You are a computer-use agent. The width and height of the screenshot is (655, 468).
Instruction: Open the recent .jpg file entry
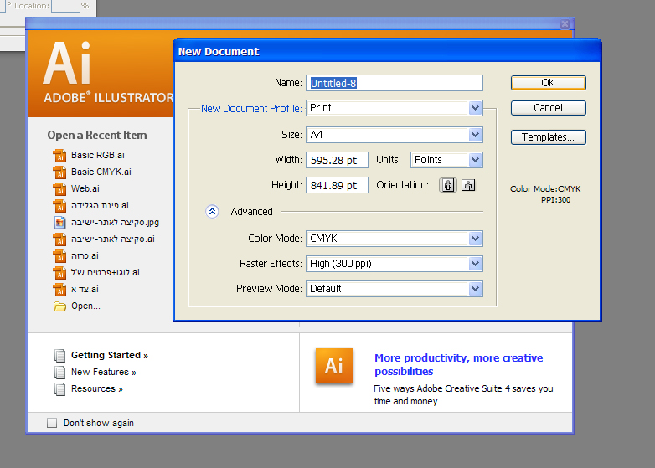(x=115, y=223)
